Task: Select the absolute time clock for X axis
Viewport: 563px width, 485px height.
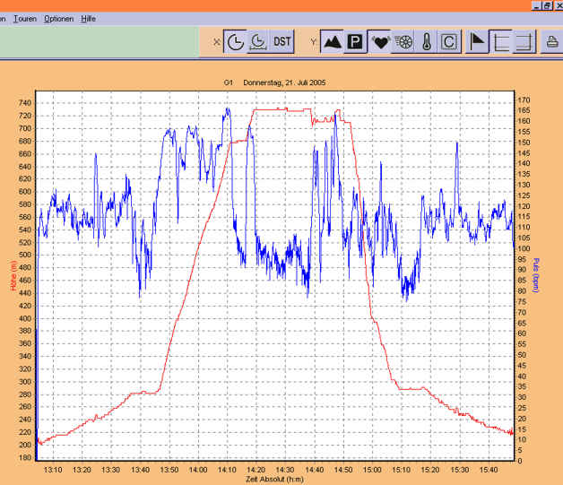Action: coord(235,41)
